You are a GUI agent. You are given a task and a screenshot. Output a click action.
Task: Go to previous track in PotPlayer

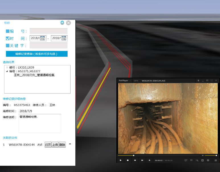coord(135,160)
